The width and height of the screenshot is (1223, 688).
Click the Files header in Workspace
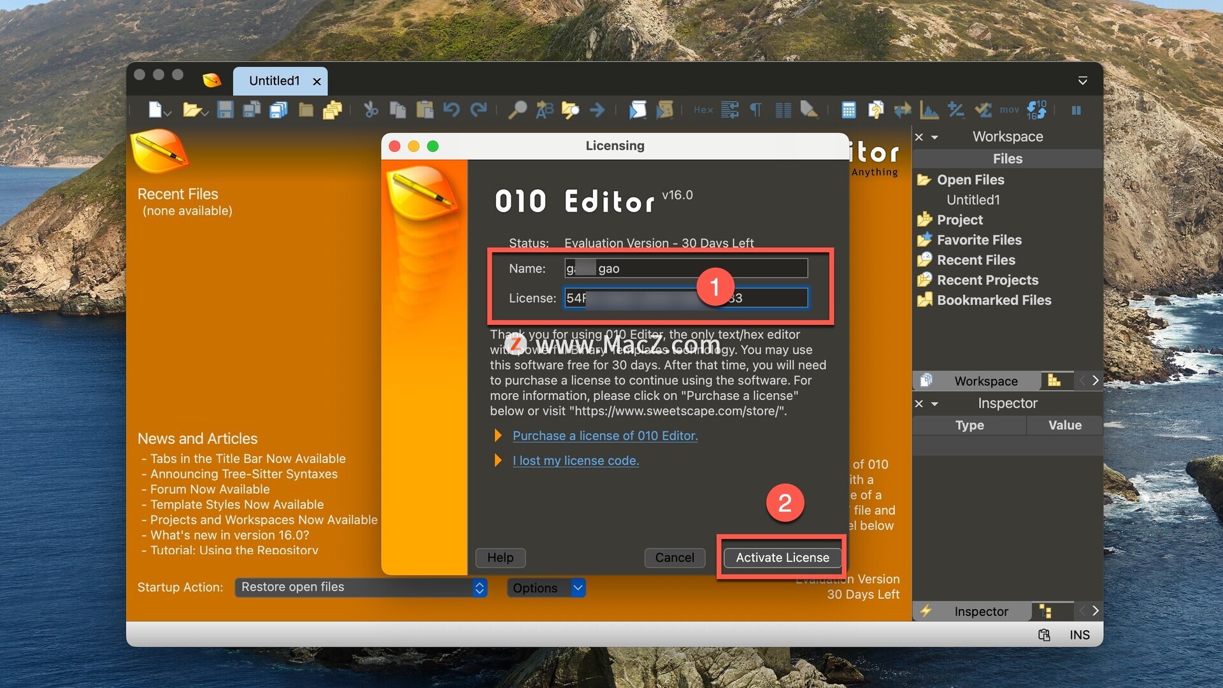(x=1007, y=159)
